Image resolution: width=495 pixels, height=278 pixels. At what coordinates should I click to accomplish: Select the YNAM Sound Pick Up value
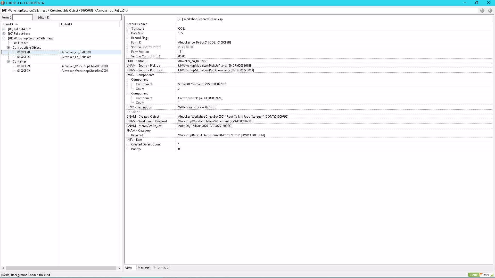[x=214, y=66]
